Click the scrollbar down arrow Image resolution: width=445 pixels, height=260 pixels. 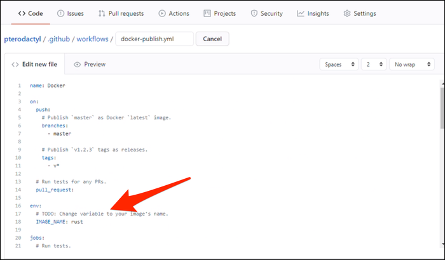coord(442,244)
